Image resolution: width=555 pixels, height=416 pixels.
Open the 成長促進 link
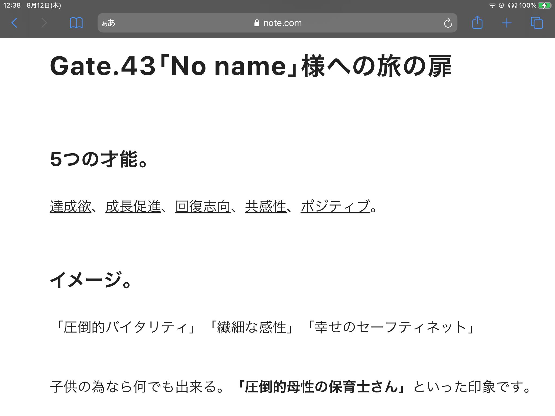[x=133, y=207]
